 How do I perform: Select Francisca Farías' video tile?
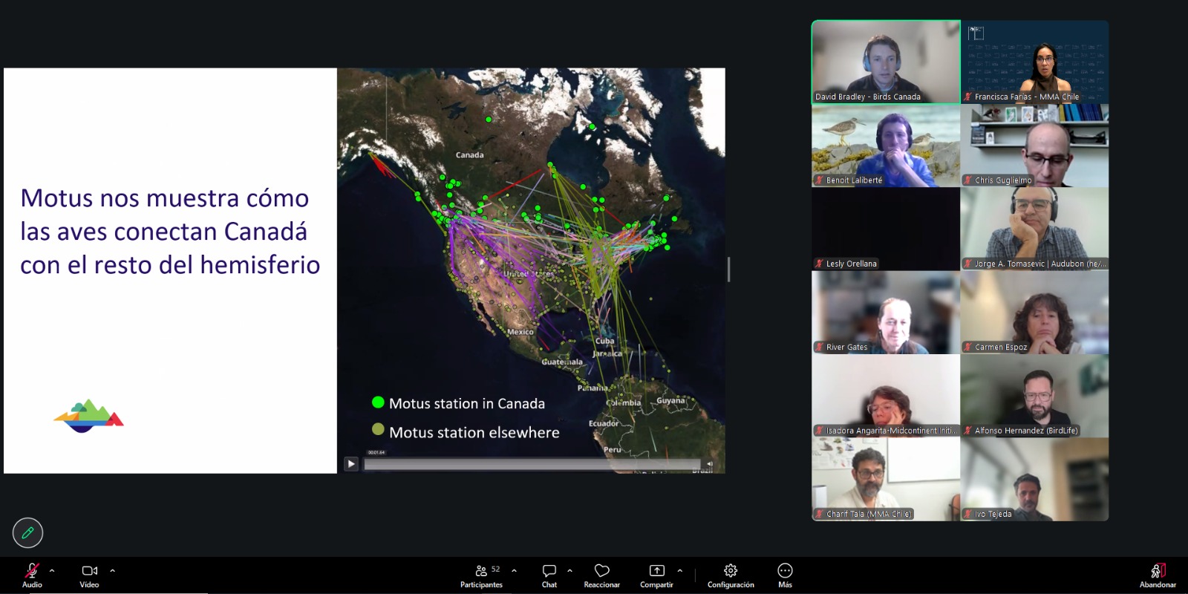coord(1034,62)
